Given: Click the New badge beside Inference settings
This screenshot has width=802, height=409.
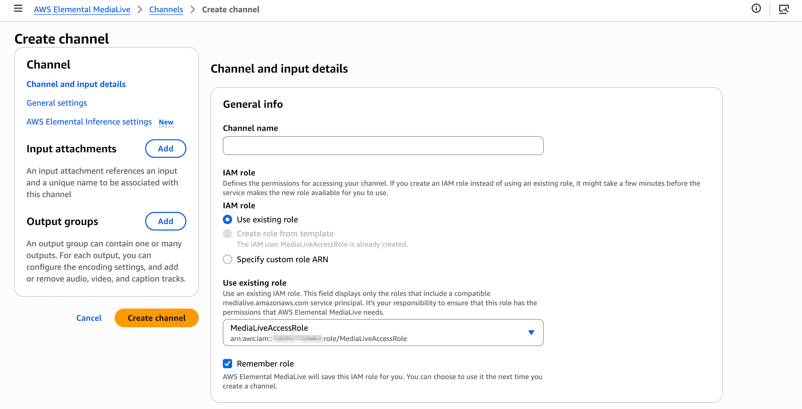Looking at the screenshot, I should click(x=166, y=122).
